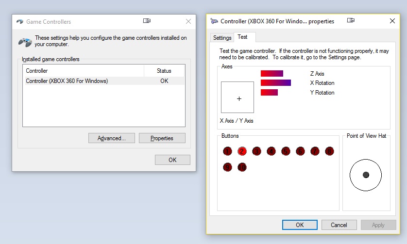This screenshot has width=407, height=244.
Task: Select the Controller (XBOX 360 For Windows) row
Action: [67, 81]
